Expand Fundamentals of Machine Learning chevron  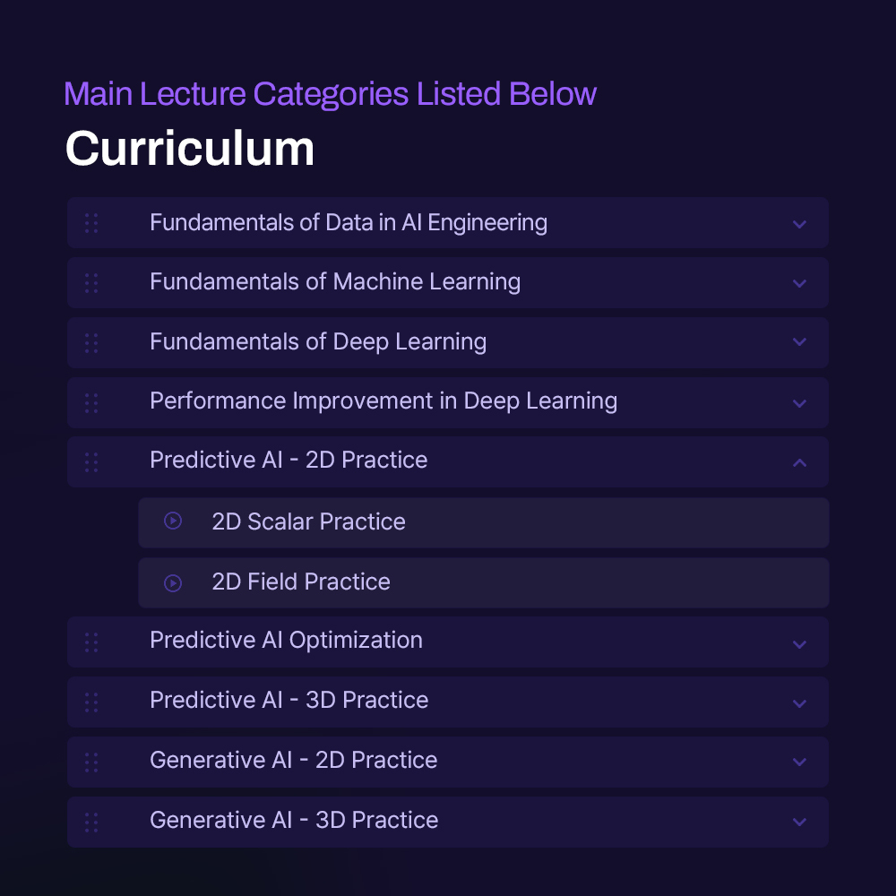click(799, 283)
